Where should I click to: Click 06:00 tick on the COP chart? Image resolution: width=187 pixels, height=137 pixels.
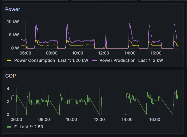point(16,120)
